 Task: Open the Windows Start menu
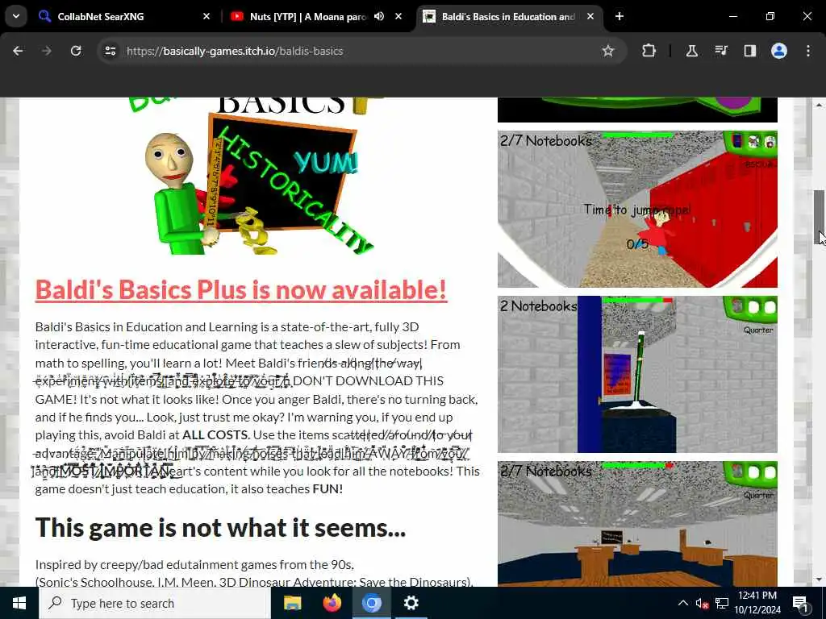tap(19, 603)
